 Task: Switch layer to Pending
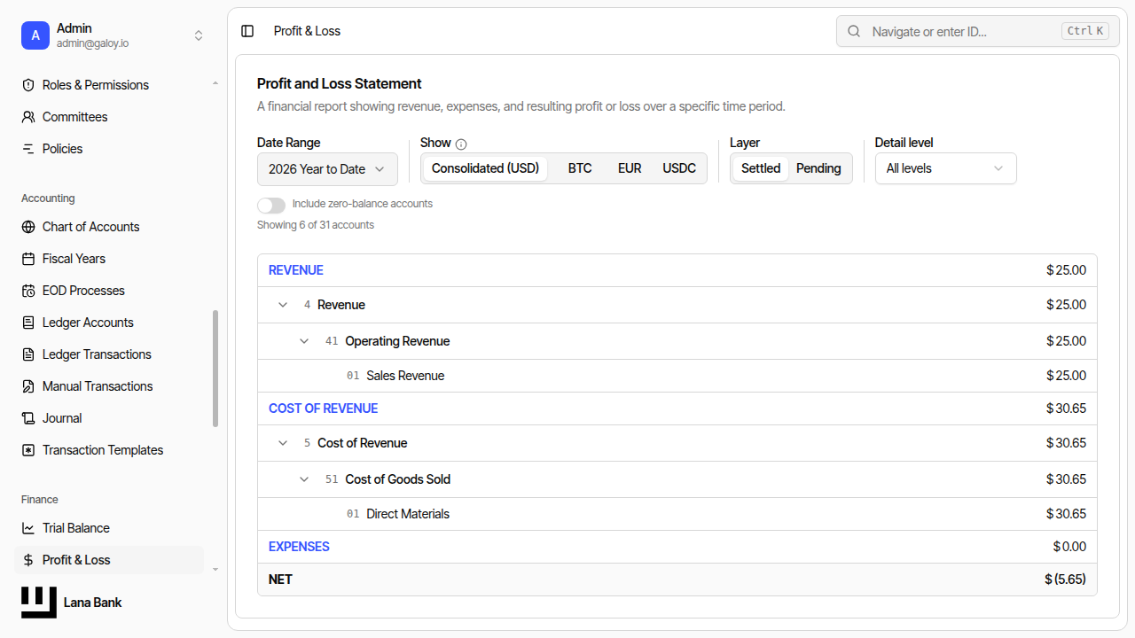coord(818,168)
